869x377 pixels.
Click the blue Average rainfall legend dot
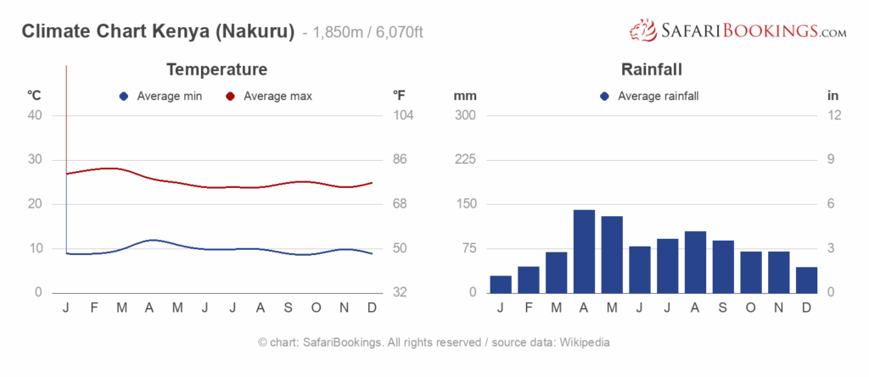pos(604,97)
